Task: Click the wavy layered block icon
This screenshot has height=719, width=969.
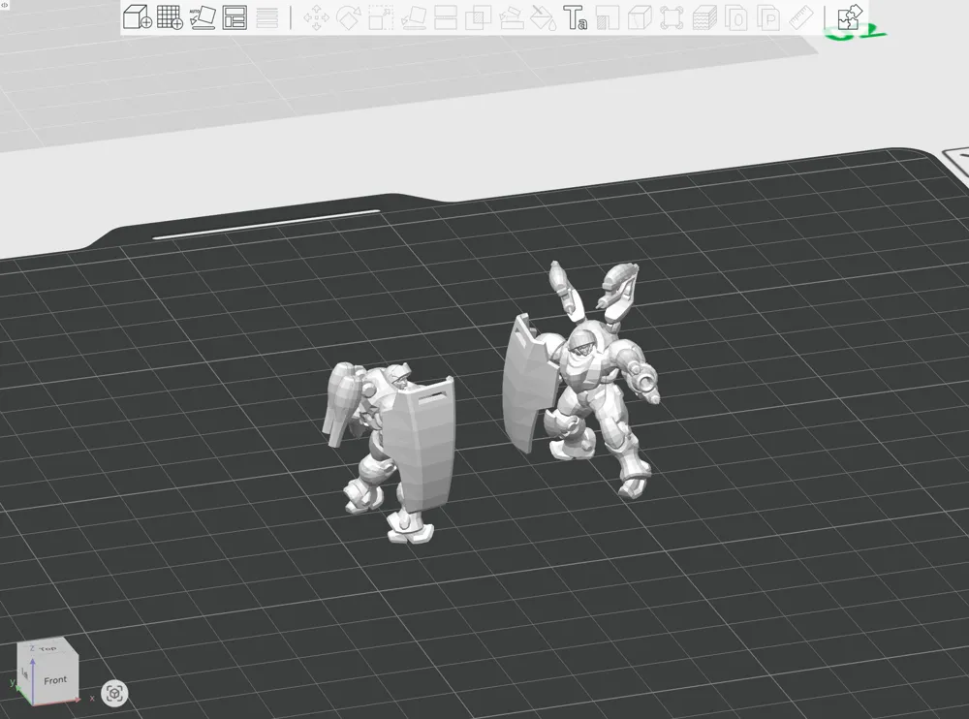Action: point(703,18)
